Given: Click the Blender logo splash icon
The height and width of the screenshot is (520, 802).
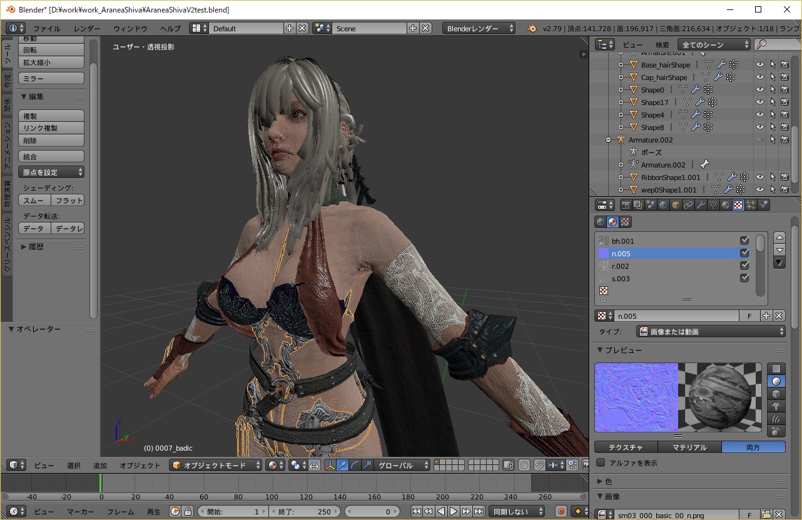Looking at the screenshot, I should point(532,28).
